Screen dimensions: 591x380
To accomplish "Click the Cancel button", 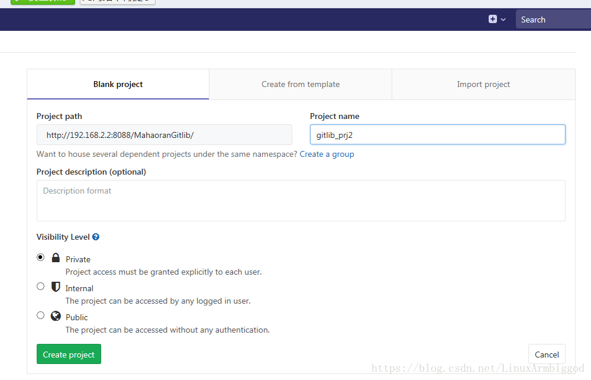I will (x=547, y=355).
